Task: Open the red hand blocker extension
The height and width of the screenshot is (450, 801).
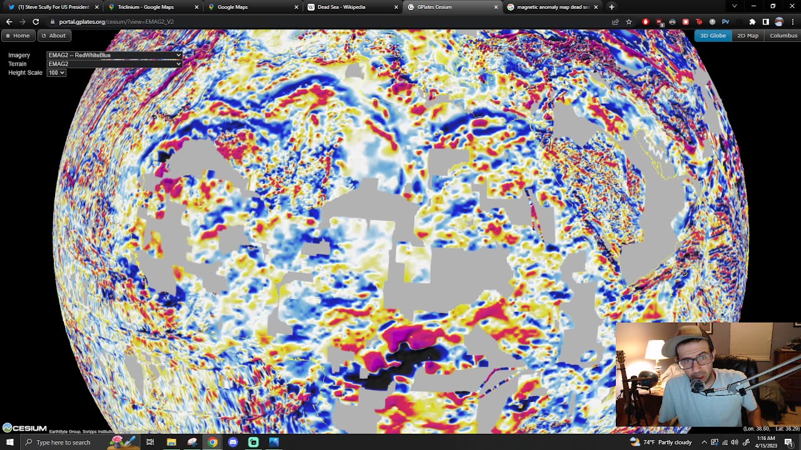Action: 646,22
